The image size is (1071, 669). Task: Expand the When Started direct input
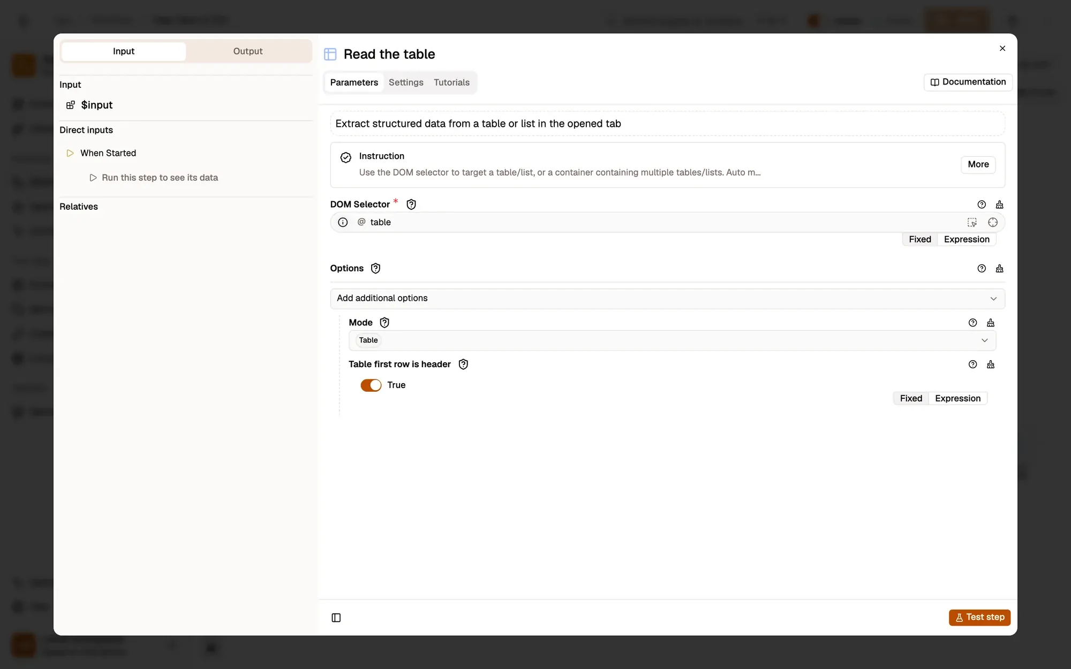[108, 153]
